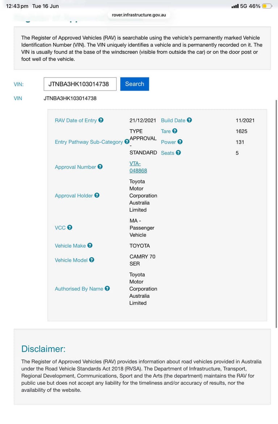The width and height of the screenshot is (278, 424).
Task: Tap the battery icon in status bar
Action: click(267, 6)
